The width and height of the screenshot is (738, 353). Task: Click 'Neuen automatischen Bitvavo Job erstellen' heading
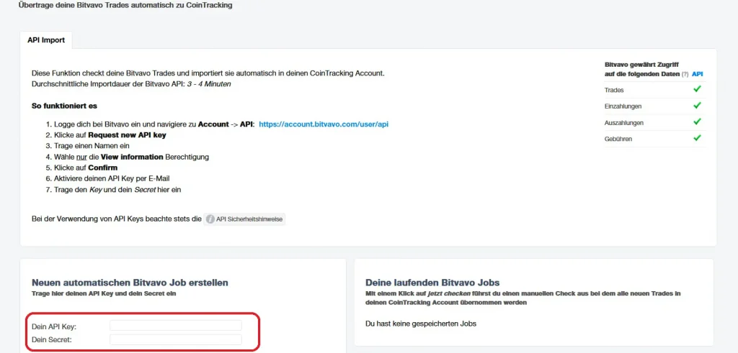130,283
